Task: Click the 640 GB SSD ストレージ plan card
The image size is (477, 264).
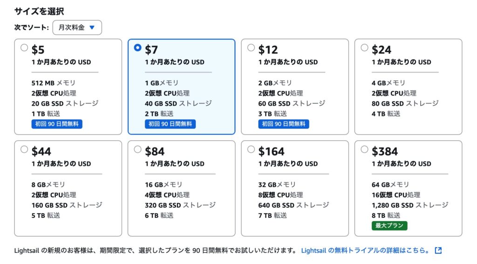Action: tap(295, 189)
